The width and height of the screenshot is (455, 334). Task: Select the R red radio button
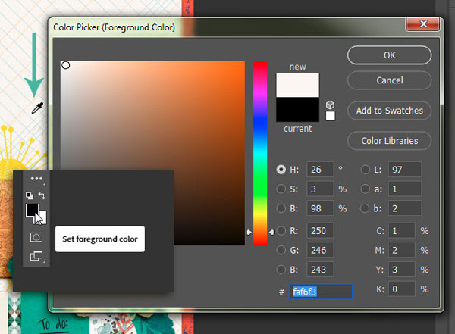(281, 231)
